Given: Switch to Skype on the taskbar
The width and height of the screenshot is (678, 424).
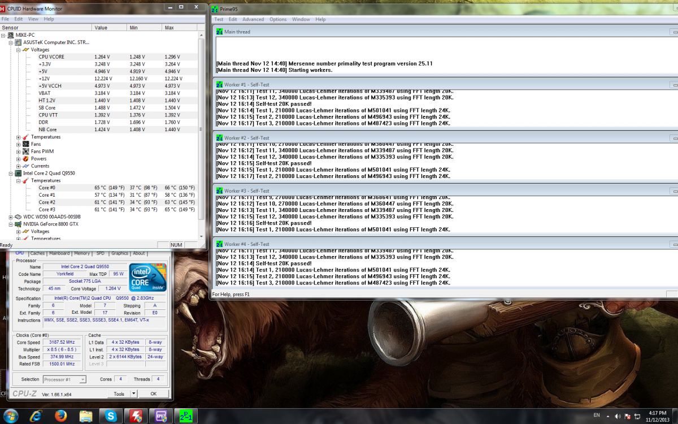Looking at the screenshot, I should point(111,416).
